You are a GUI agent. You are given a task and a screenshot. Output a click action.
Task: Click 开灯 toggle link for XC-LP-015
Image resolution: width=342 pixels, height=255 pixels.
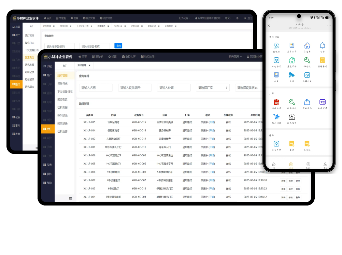[x=212, y=122]
